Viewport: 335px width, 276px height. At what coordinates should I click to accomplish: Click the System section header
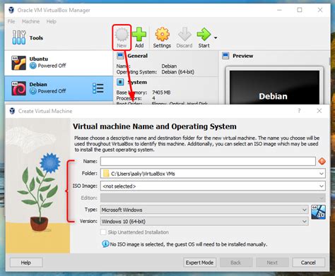click(x=137, y=82)
